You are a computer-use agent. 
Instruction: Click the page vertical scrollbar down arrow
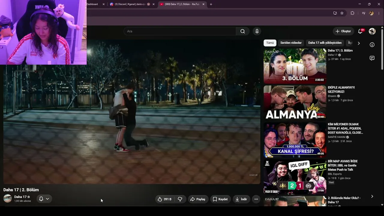point(382,205)
